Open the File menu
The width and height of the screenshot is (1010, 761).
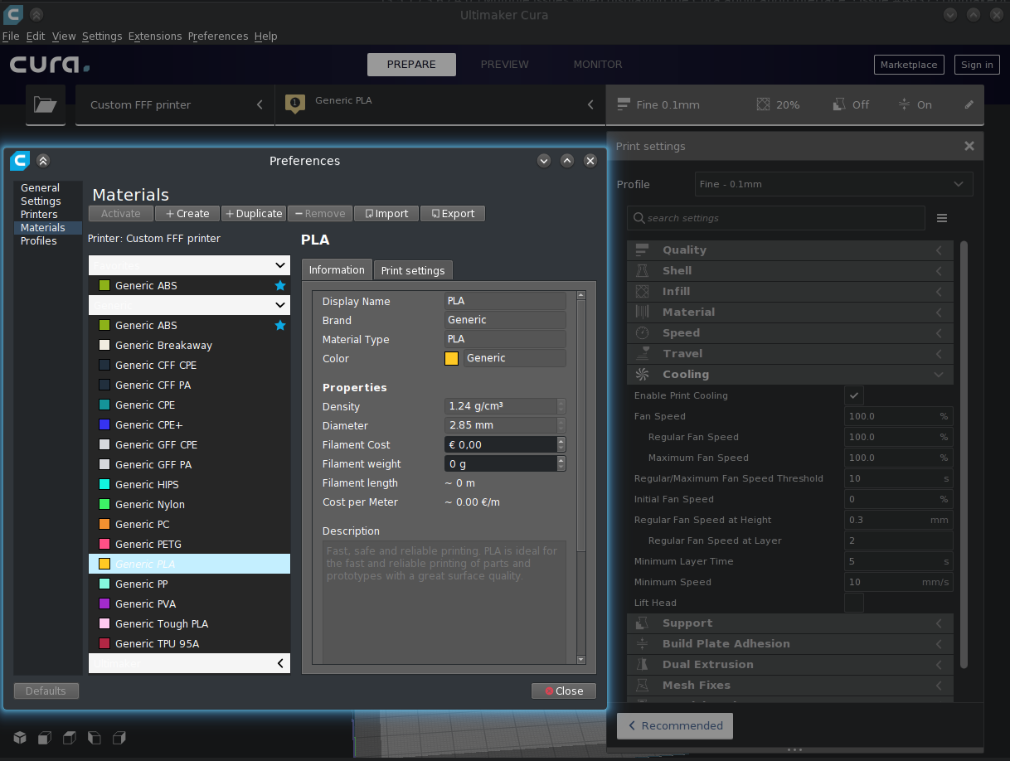[x=11, y=36]
